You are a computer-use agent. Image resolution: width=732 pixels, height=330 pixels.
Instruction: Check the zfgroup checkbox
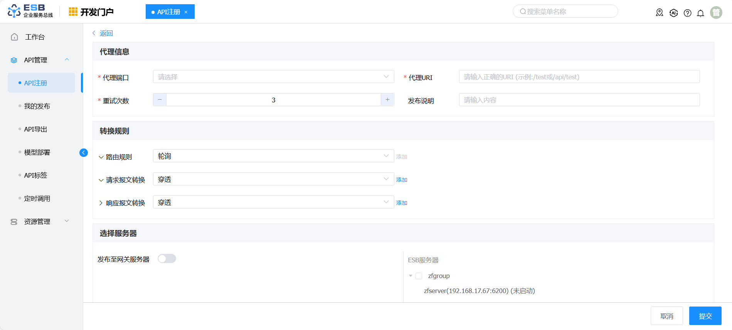(x=419, y=276)
